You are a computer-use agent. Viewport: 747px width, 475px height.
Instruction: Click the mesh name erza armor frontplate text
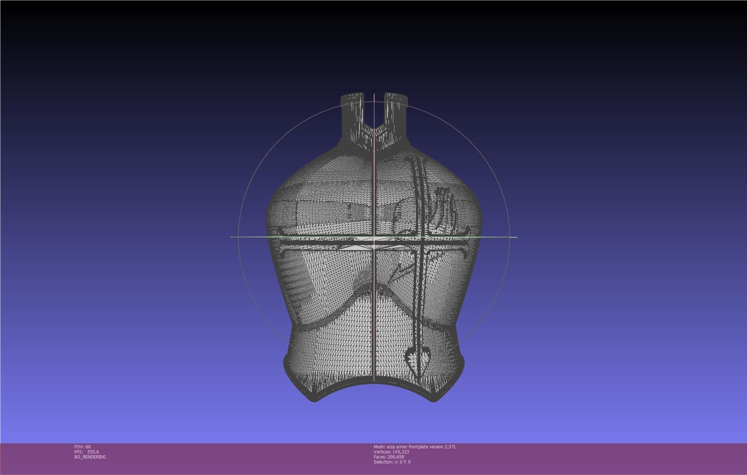point(415,447)
